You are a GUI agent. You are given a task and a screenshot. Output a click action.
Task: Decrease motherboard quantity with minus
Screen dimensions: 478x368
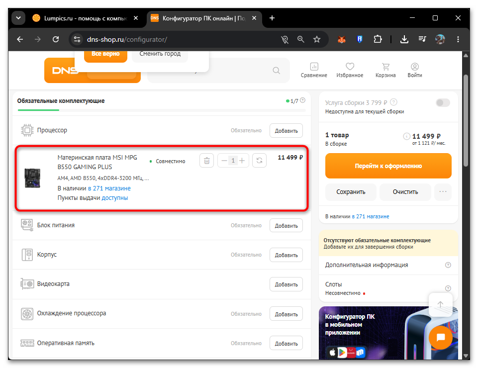[224, 160]
